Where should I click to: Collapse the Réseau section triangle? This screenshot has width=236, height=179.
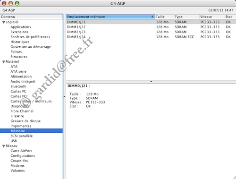pyautogui.click(x=3, y=146)
